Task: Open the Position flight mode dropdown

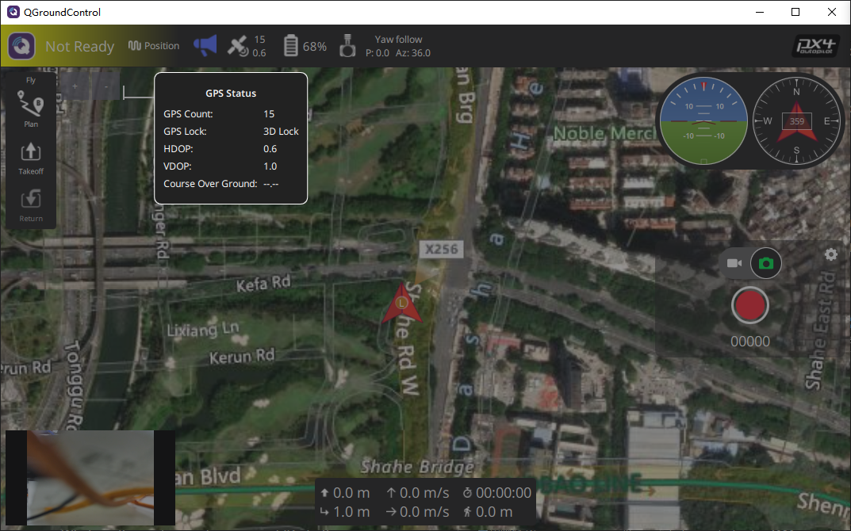Action: click(x=154, y=46)
